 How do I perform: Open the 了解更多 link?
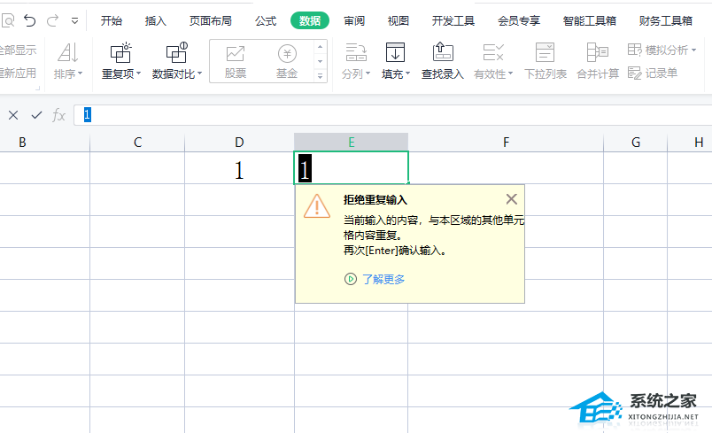[383, 279]
